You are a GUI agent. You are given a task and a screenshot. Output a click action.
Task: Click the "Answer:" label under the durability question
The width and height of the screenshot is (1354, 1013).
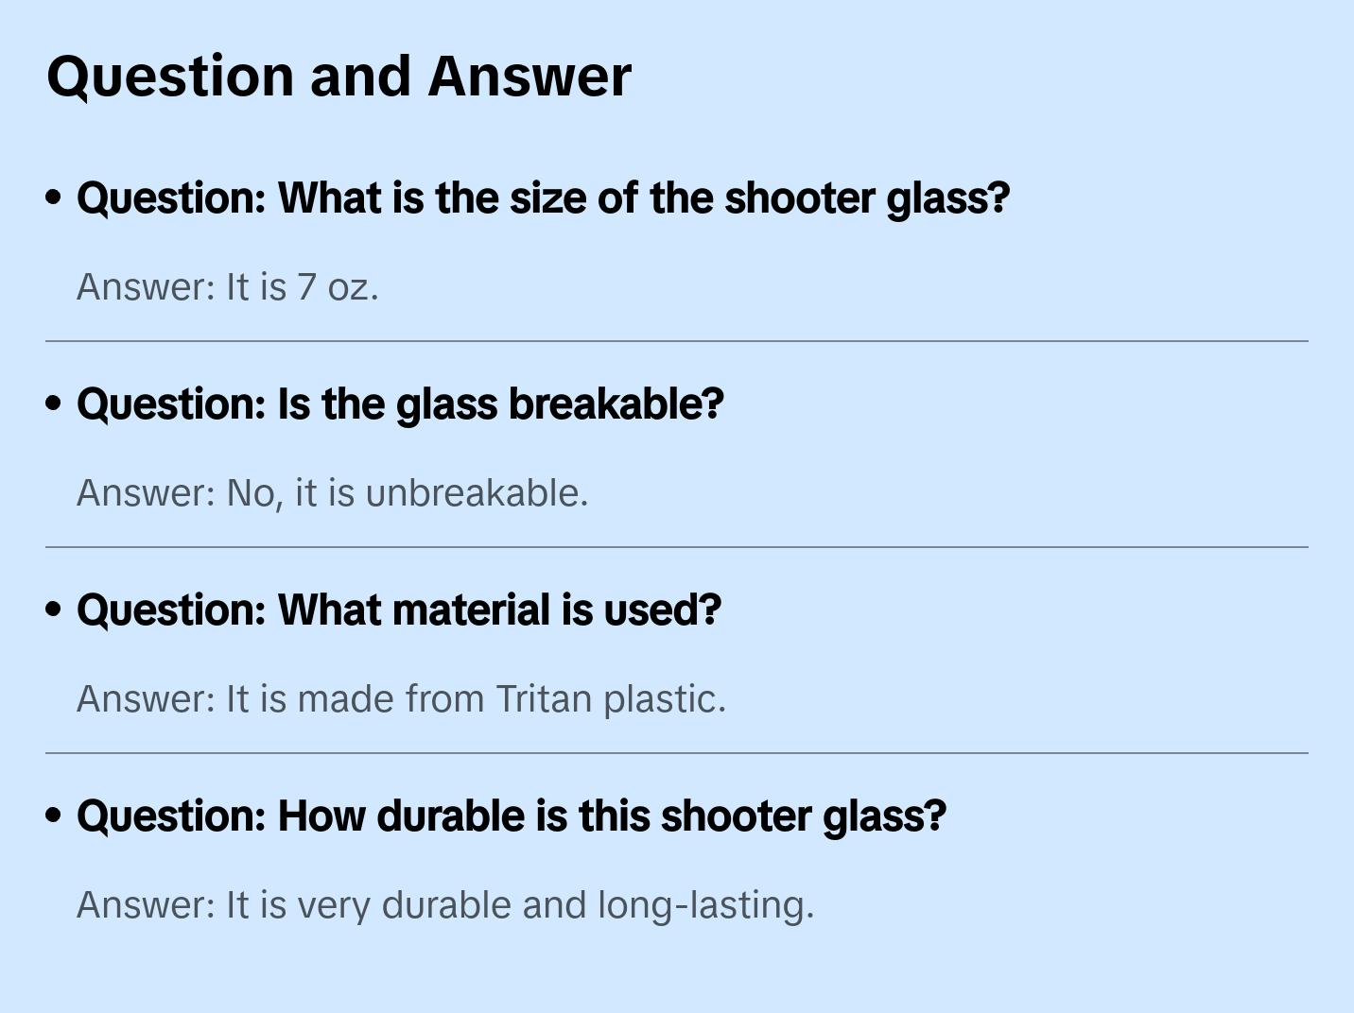point(147,905)
